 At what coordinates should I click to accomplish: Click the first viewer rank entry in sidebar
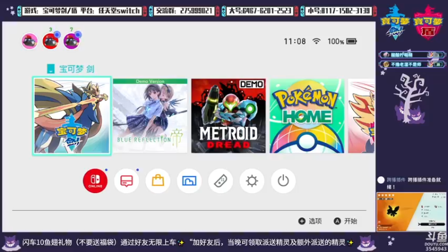click(412, 54)
